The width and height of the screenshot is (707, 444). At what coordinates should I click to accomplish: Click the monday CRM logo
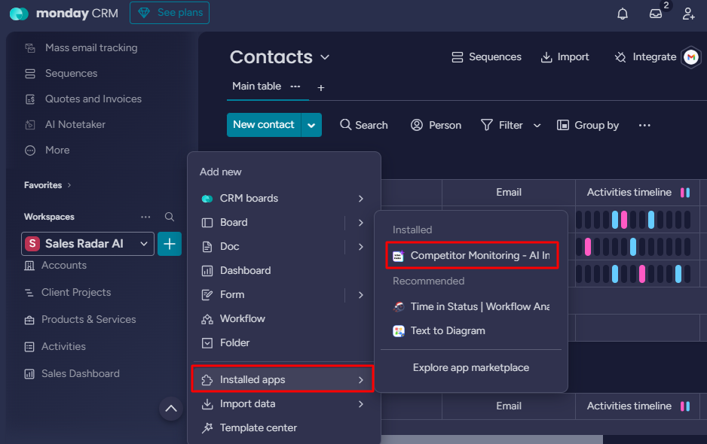(x=64, y=14)
